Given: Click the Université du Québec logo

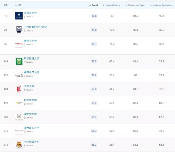Looking at the screenshot, I should 19,103.
